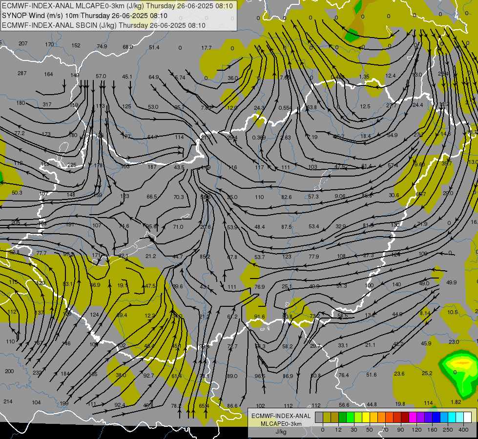Screen dimensions: 478x439
Task: Click the MLCAPE0-3km header title line
Action: tap(117, 6)
